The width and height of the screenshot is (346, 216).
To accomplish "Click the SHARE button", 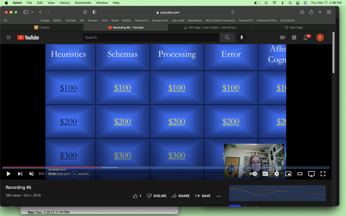I will coord(181,196).
